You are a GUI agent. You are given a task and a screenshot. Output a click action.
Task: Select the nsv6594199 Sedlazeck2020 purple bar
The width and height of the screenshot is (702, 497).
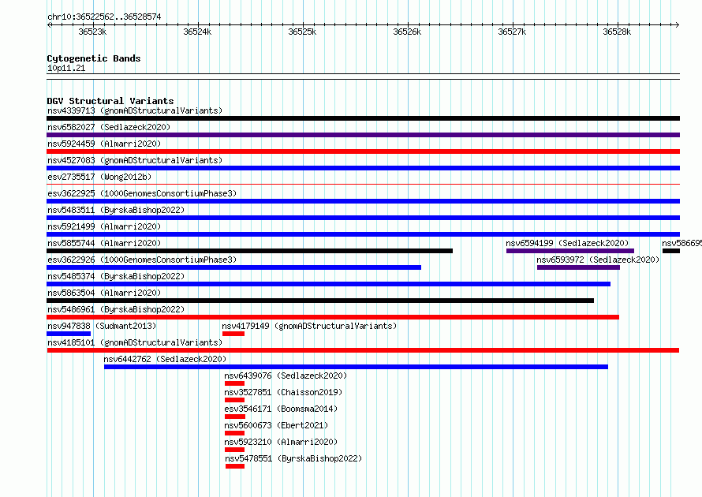[x=570, y=251]
